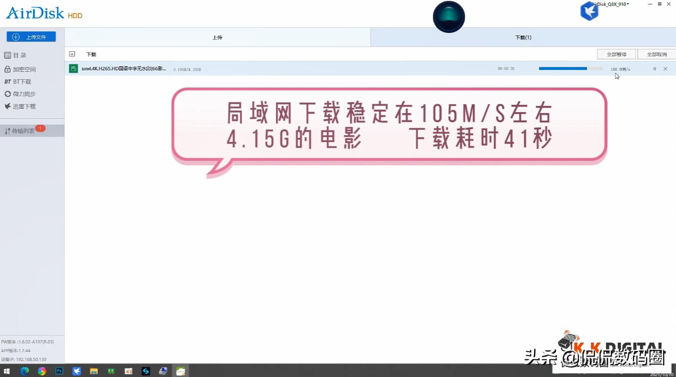This screenshot has height=377, width=676.
Task: Click 全部取消 to cancel all downloads
Action: tap(656, 54)
